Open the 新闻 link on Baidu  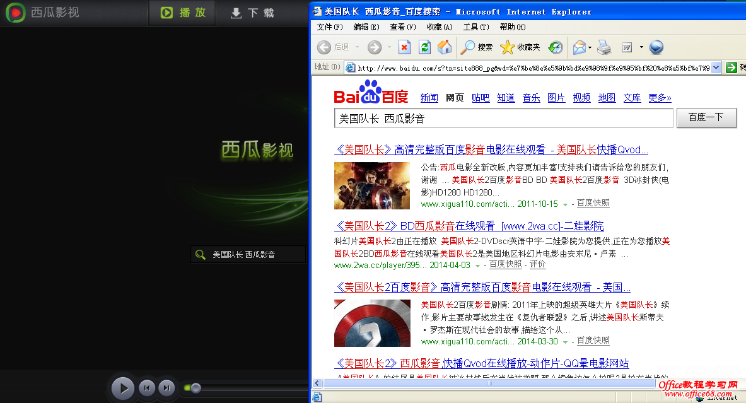click(429, 98)
